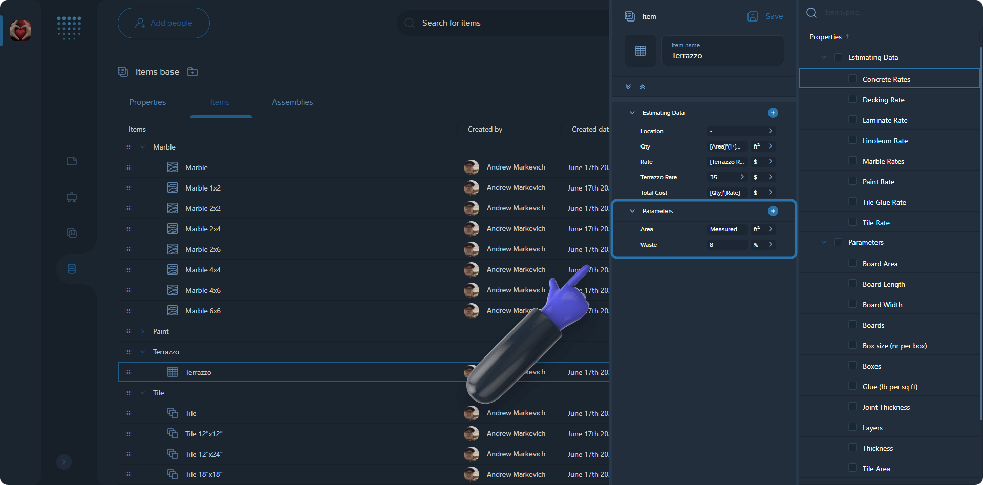Click the drag handle of Marble 4x4 row

coord(129,270)
